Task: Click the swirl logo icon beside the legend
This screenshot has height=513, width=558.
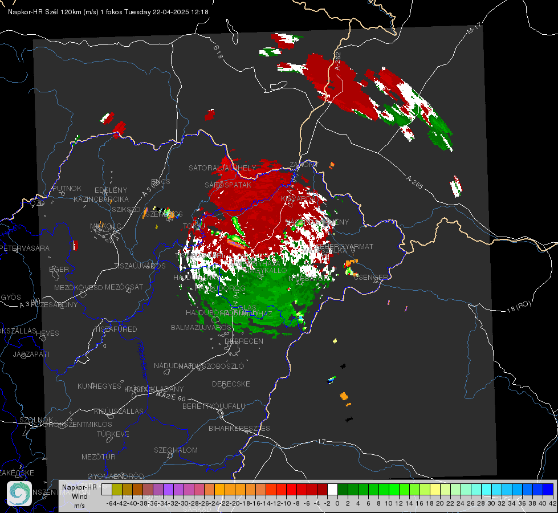Action: 19,494
